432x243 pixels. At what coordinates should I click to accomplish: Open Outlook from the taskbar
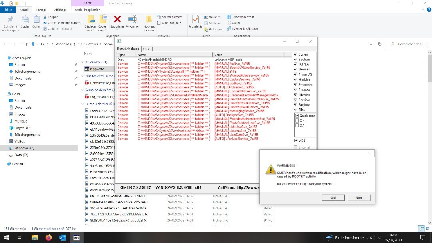[62, 237]
